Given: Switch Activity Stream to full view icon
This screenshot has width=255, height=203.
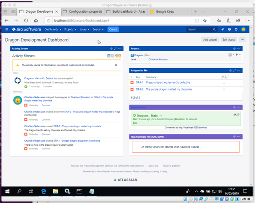Looking at the screenshot, I should point(109,56).
